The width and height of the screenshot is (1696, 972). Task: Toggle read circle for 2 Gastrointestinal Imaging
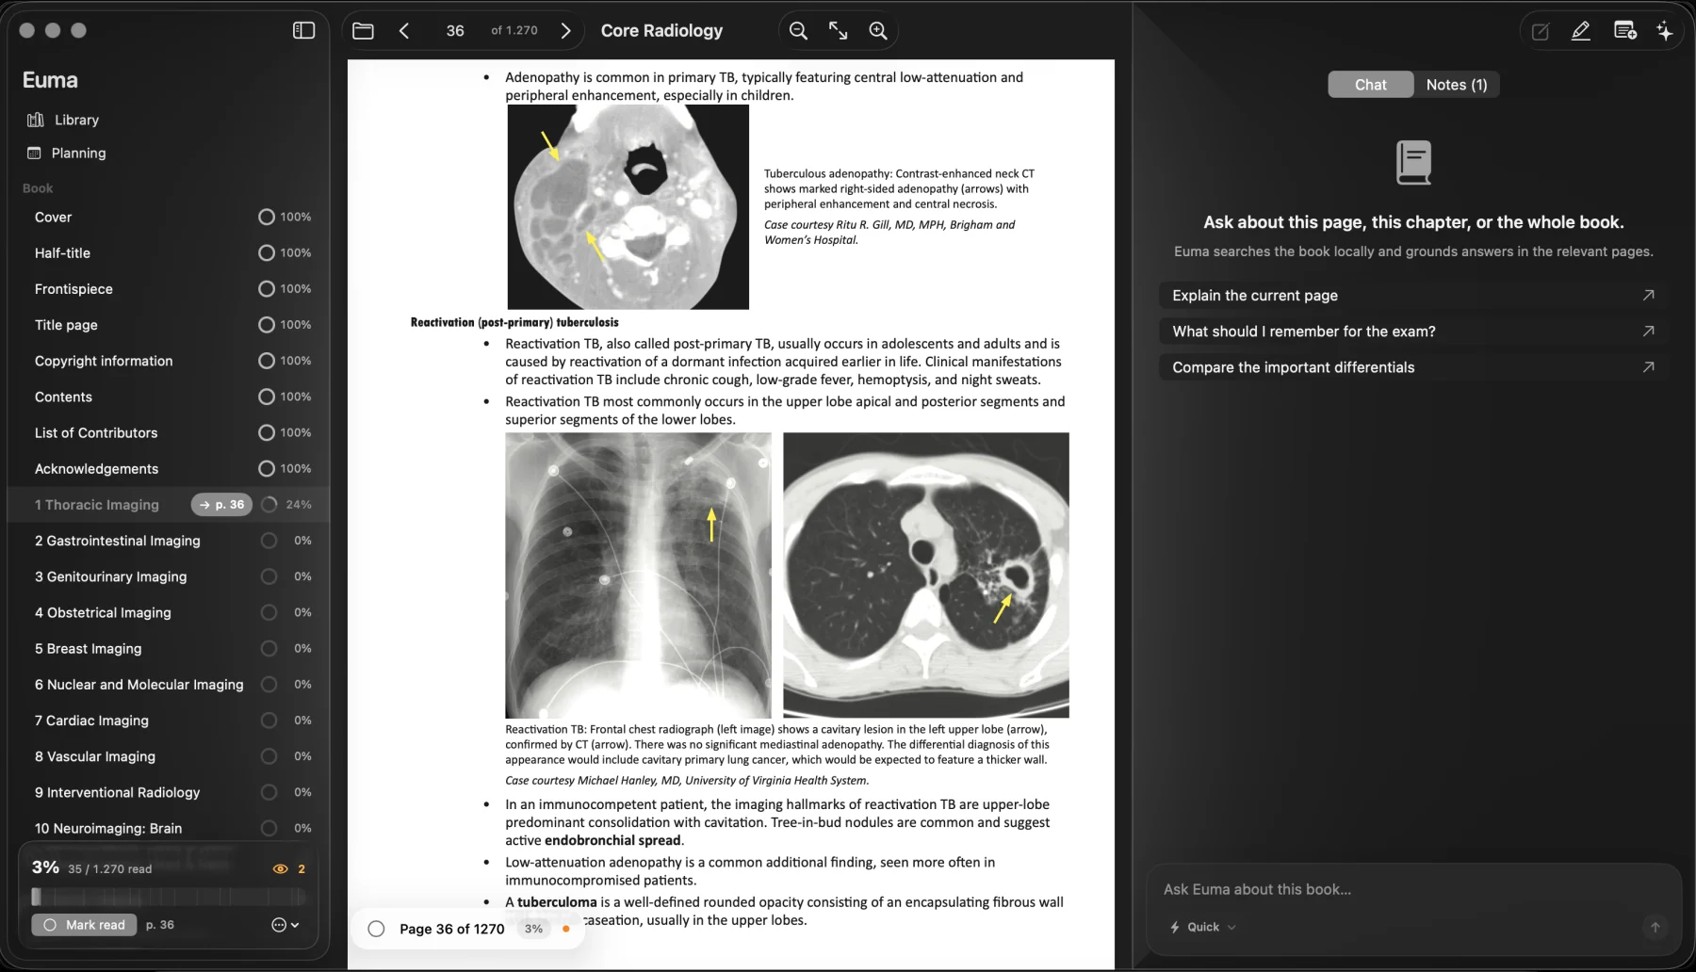[x=269, y=541]
